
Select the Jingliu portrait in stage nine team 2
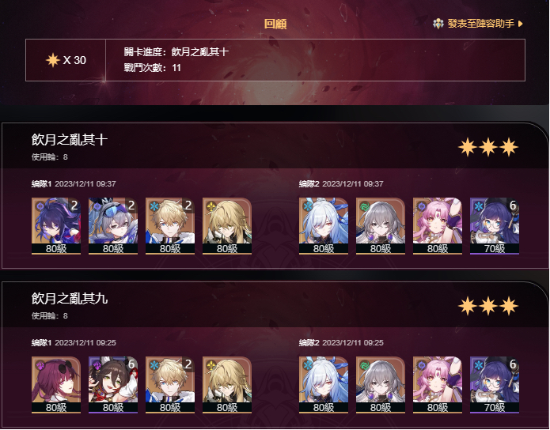(324, 385)
